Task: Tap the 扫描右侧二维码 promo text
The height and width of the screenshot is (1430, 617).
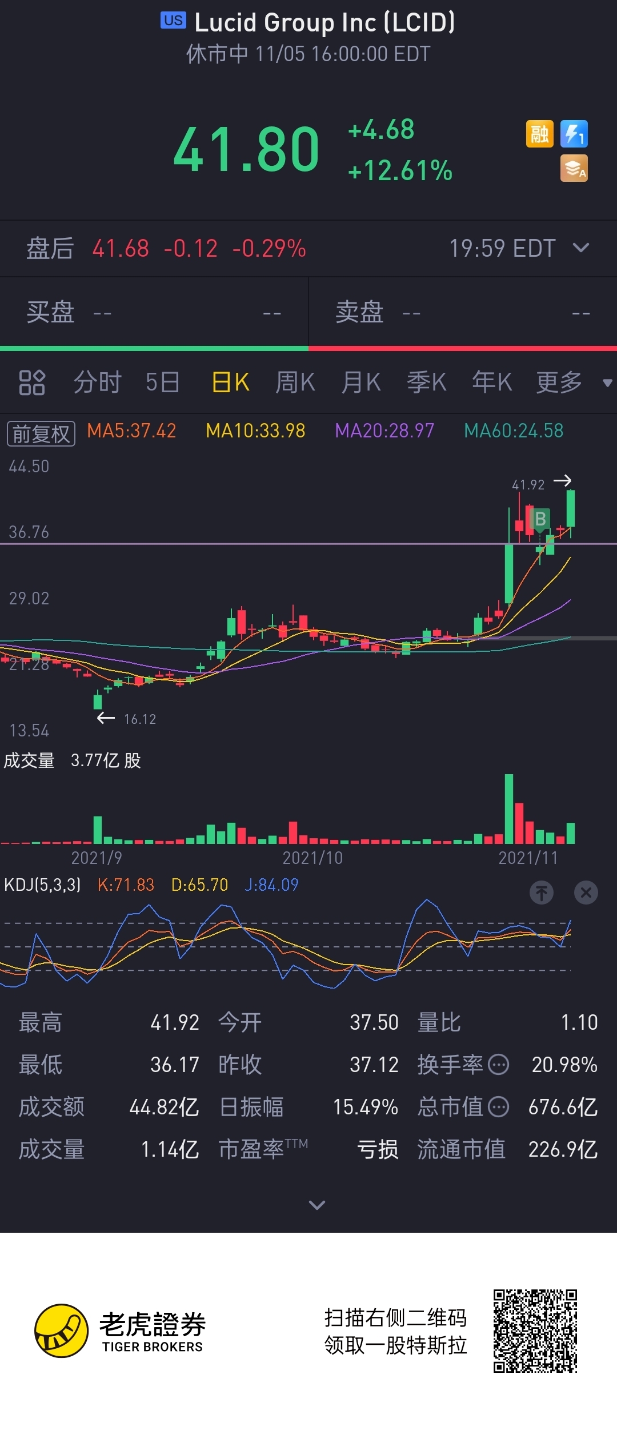Action: point(395,1317)
